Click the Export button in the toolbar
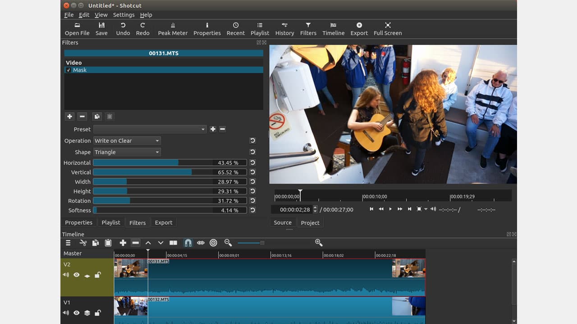Viewport: 577px width, 324px height. tap(359, 28)
